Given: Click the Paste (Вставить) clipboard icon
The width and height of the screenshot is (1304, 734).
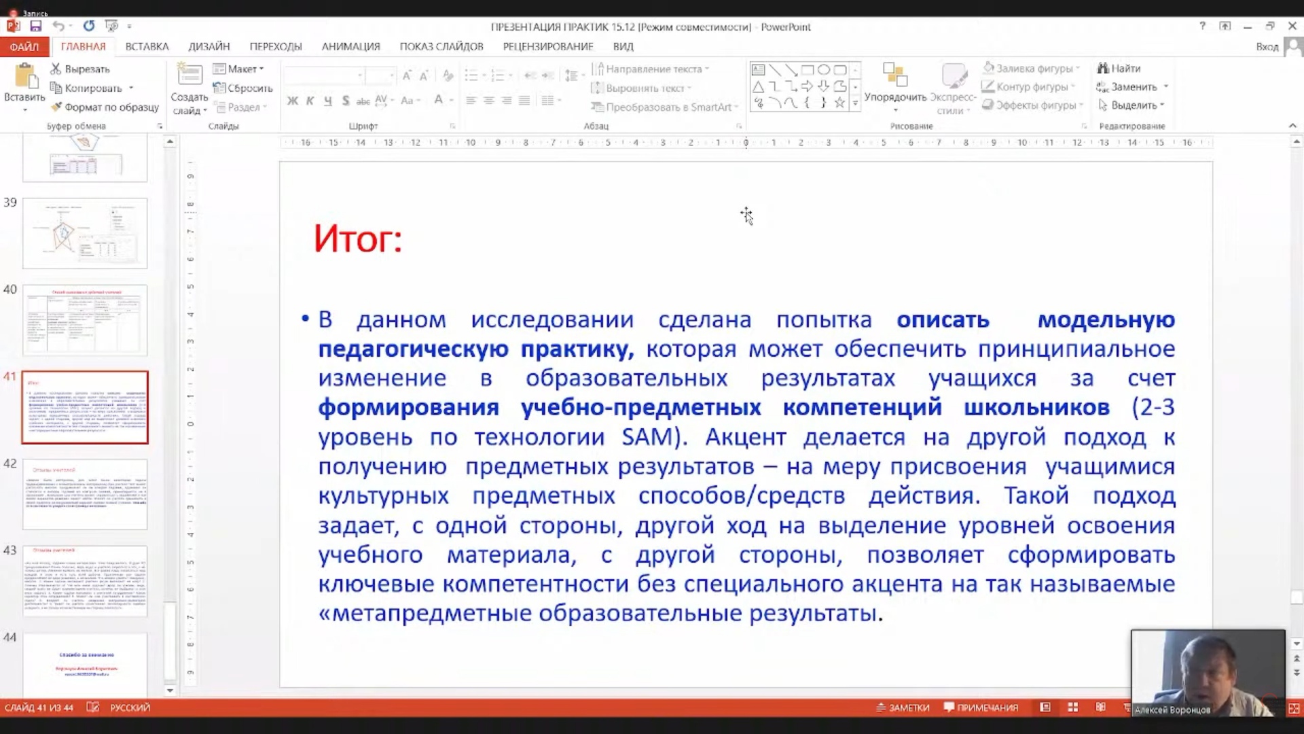Looking at the screenshot, I should pos(25,77).
